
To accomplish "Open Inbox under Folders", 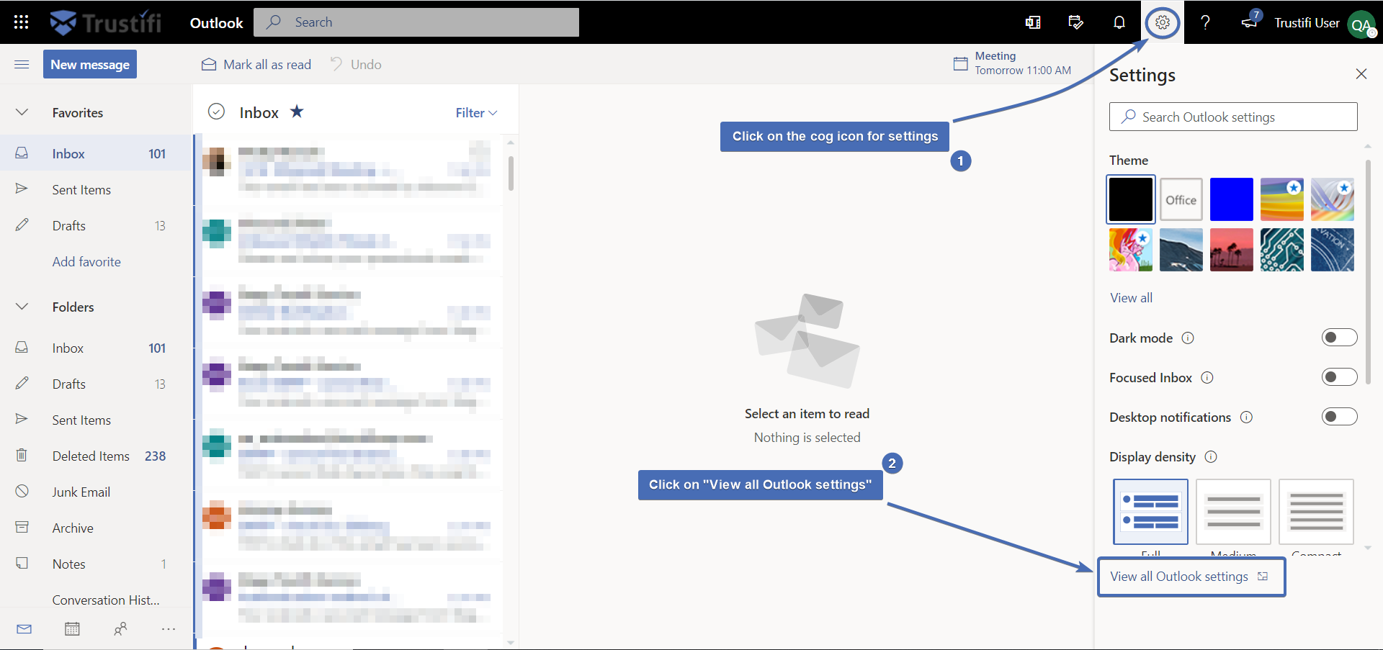I will click(x=97, y=348).
